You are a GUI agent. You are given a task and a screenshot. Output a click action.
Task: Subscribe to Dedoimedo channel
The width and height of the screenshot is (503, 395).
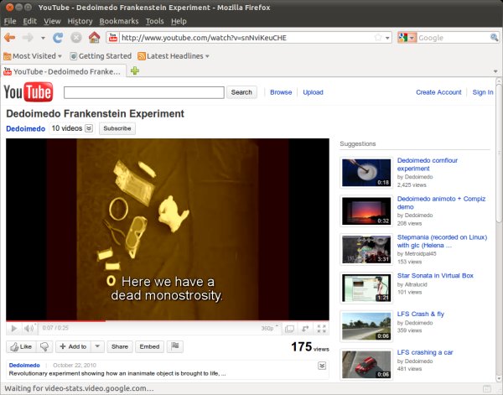pos(117,129)
